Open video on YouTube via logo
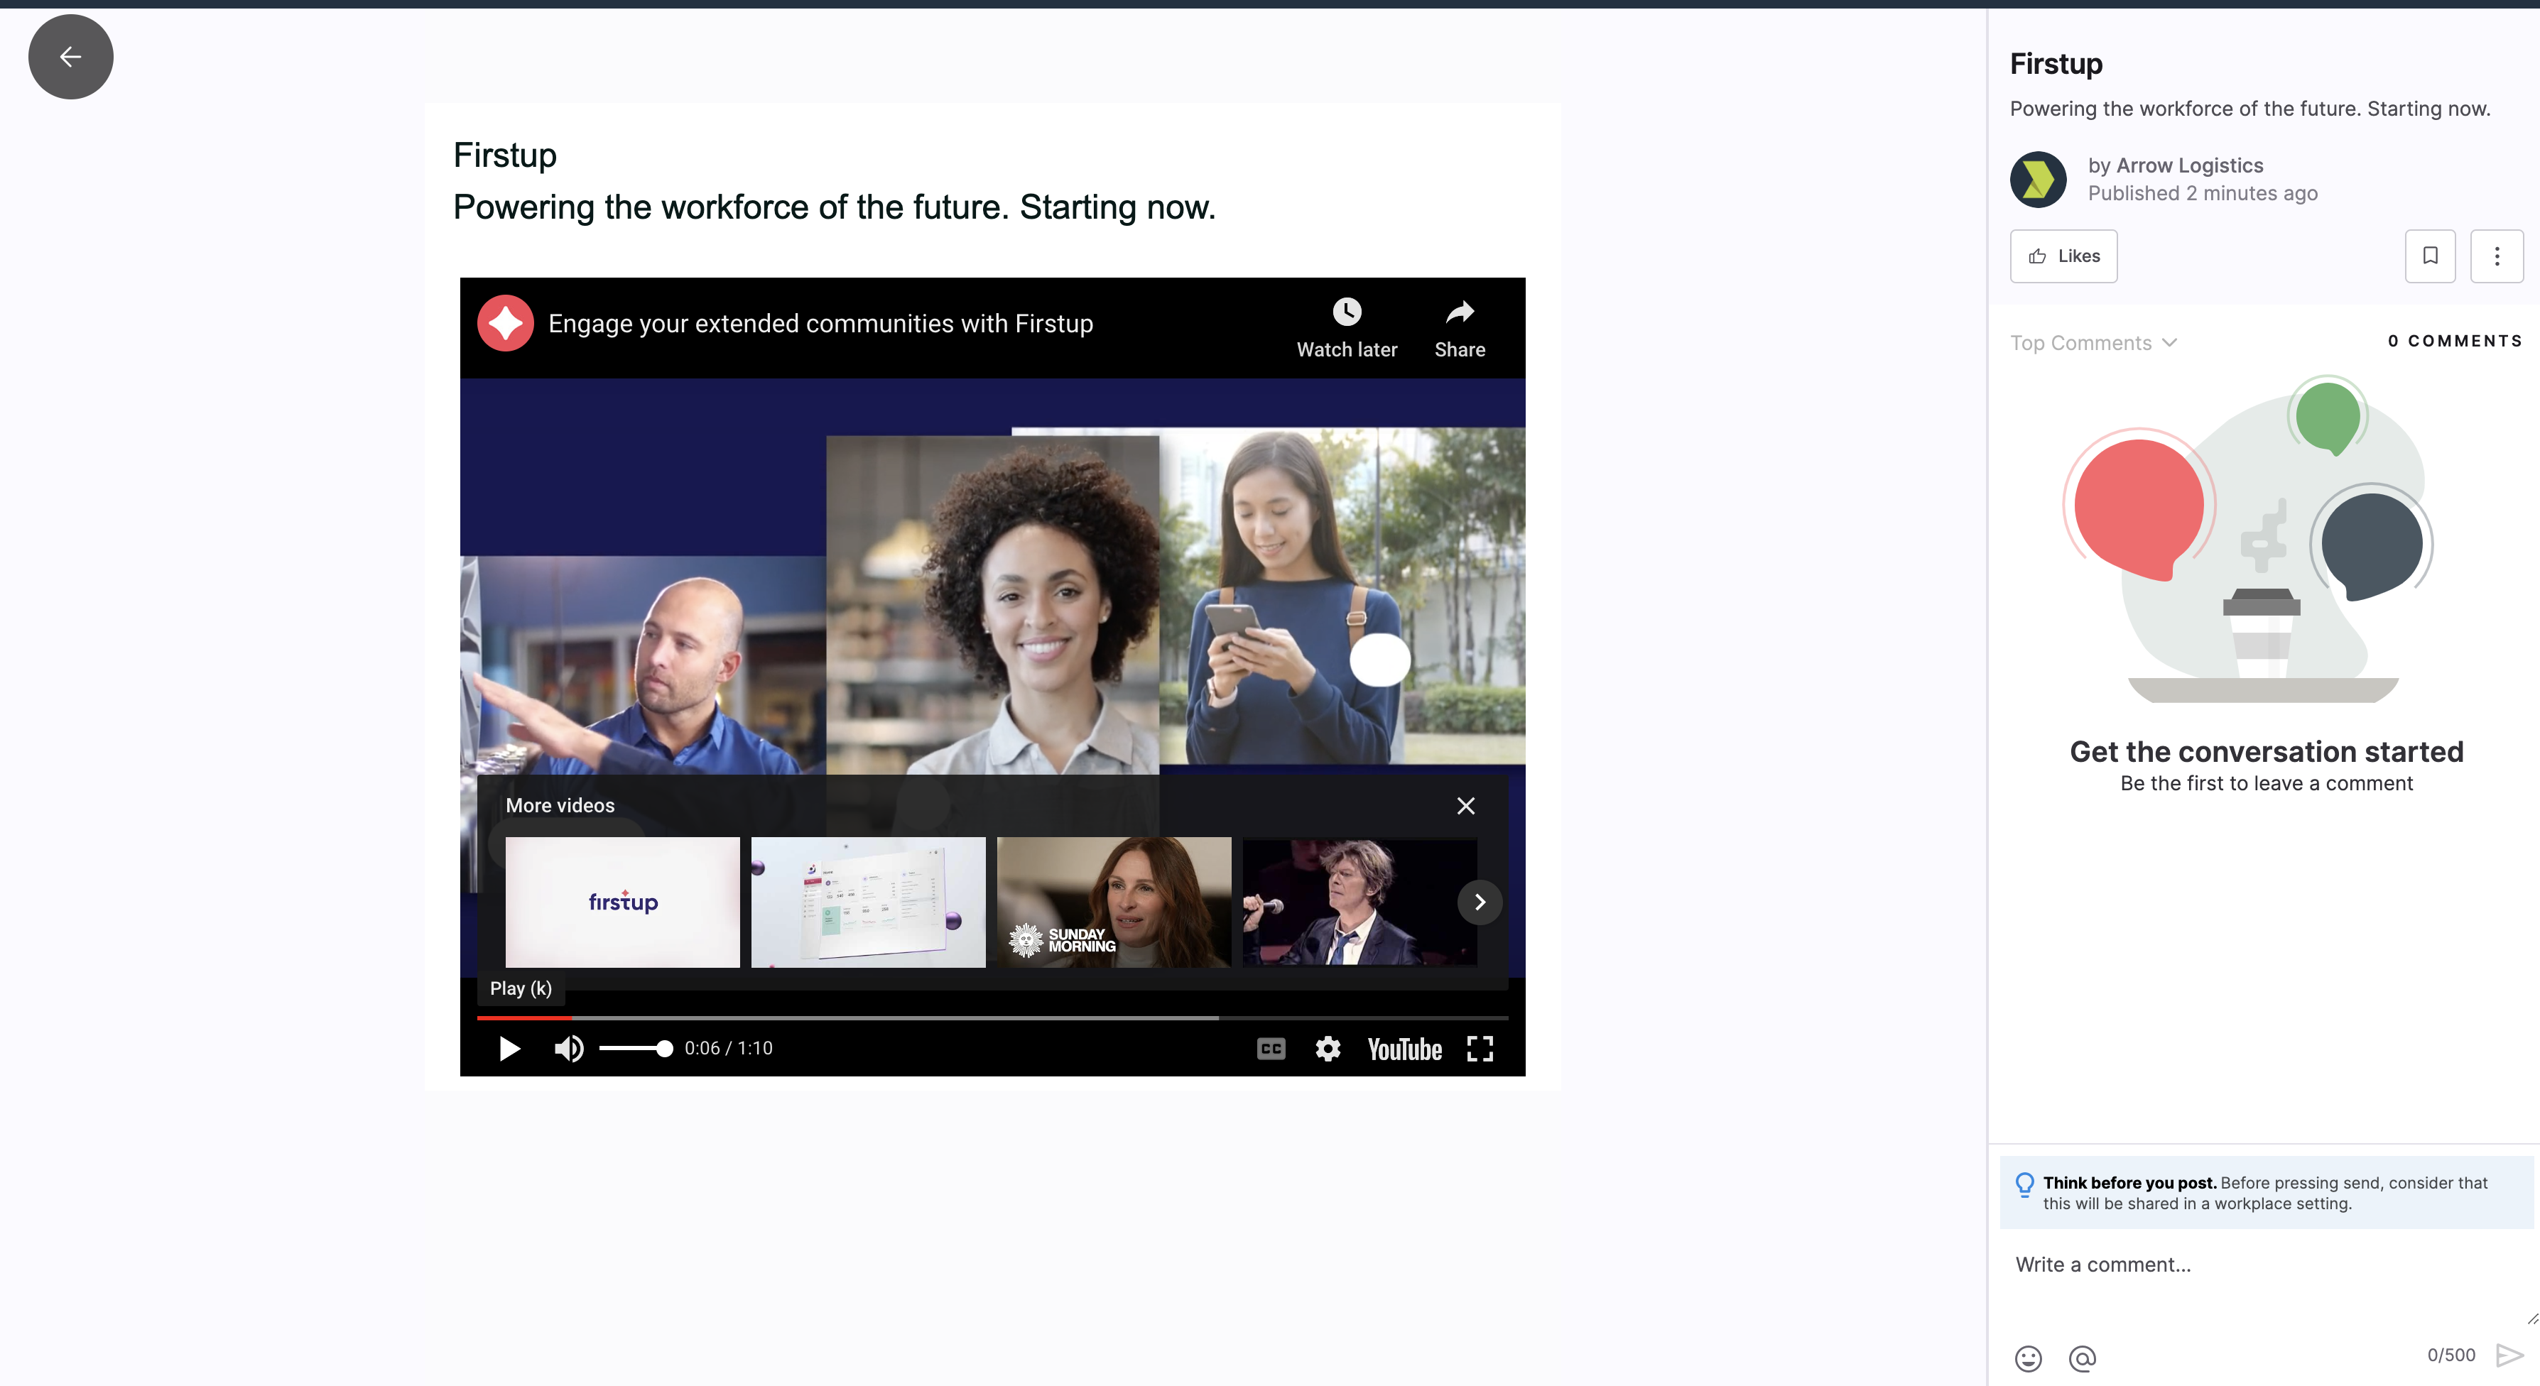Viewport: 2540px width, 1386px height. 1404,1049
